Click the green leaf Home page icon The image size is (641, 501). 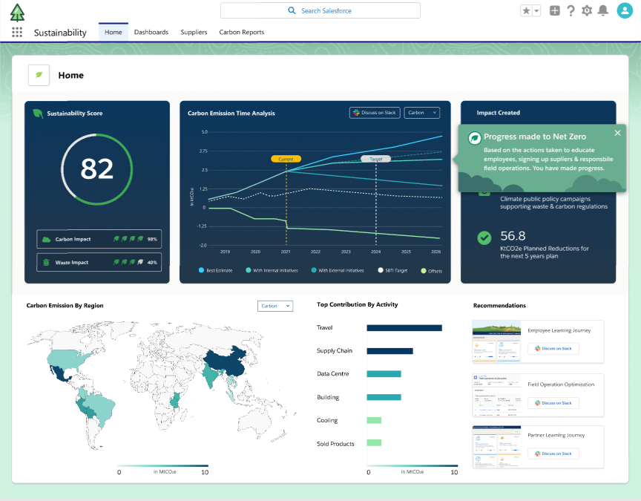pyautogui.click(x=39, y=75)
